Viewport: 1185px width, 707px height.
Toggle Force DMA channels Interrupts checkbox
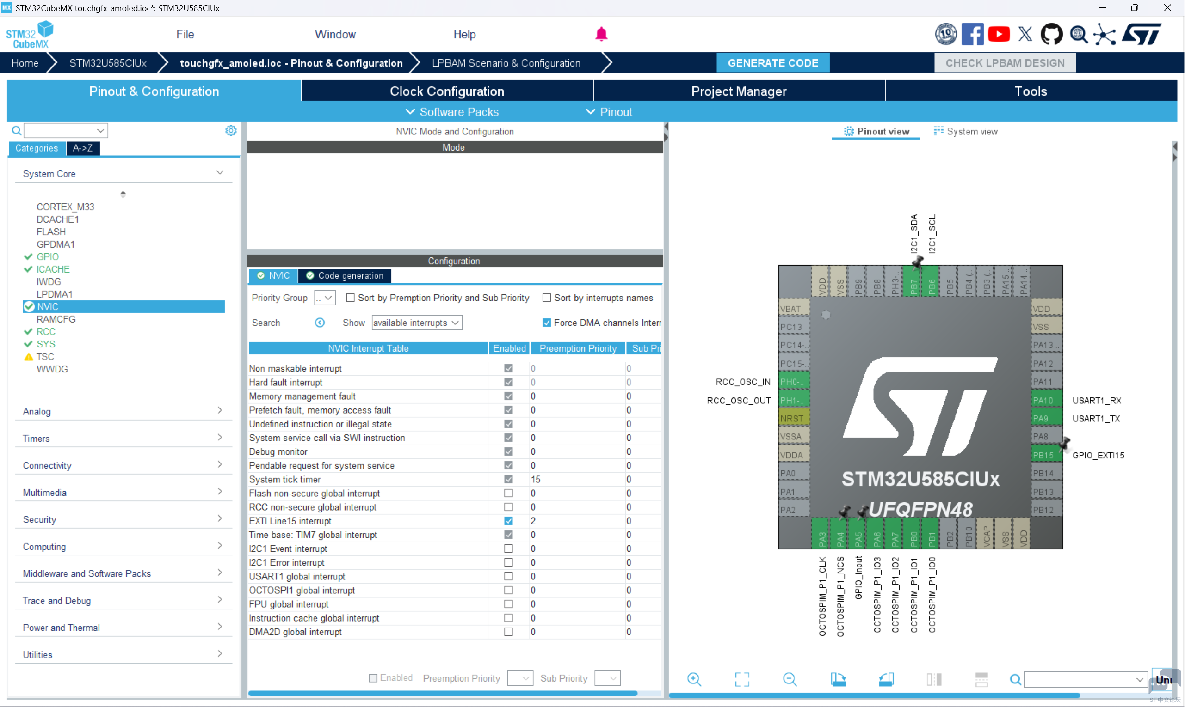pos(547,323)
